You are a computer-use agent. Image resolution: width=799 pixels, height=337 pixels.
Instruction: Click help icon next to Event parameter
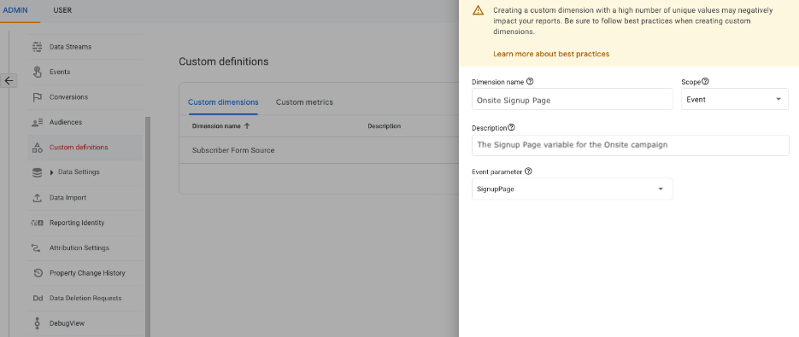click(x=528, y=171)
